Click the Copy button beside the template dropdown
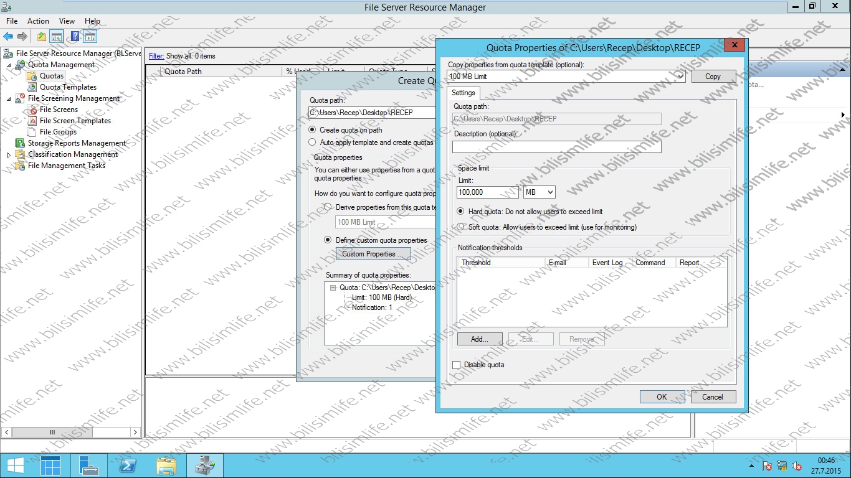 tap(713, 77)
